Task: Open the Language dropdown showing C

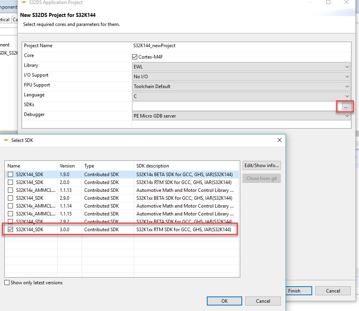Action: (x=241, y=96)
